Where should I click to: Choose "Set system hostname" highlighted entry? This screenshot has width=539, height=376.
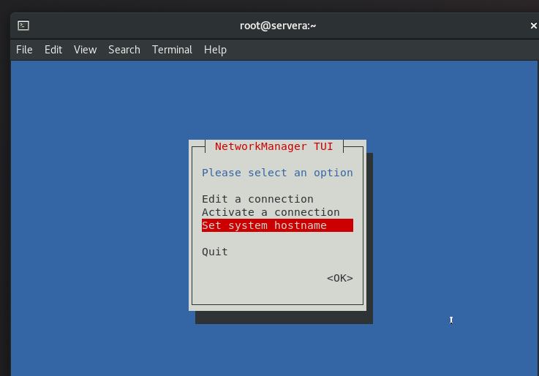pos(277,225)
